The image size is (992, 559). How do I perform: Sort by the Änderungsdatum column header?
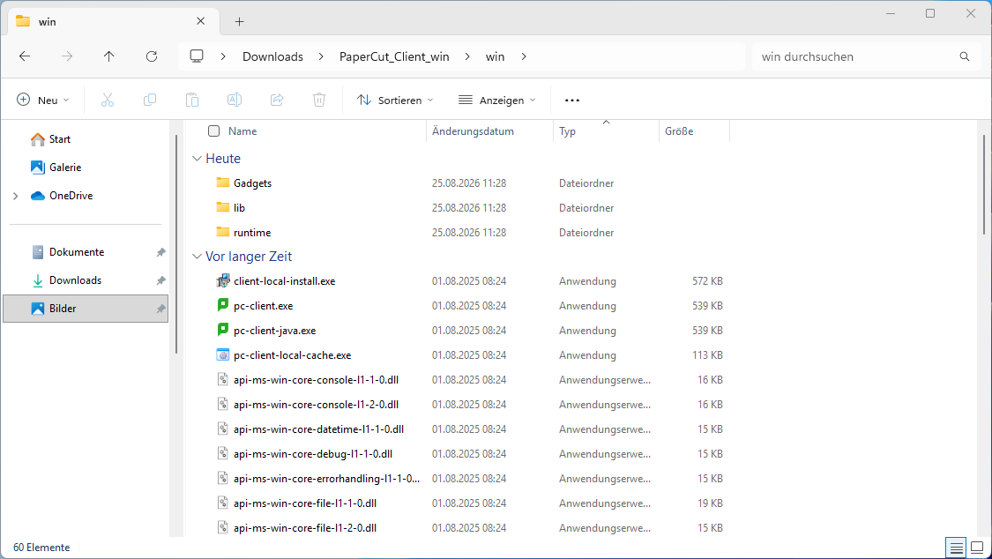tap(473, 130)
